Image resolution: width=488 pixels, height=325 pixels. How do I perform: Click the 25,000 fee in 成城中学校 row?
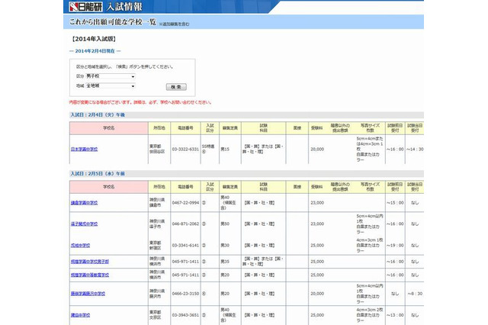pos(317,246)
